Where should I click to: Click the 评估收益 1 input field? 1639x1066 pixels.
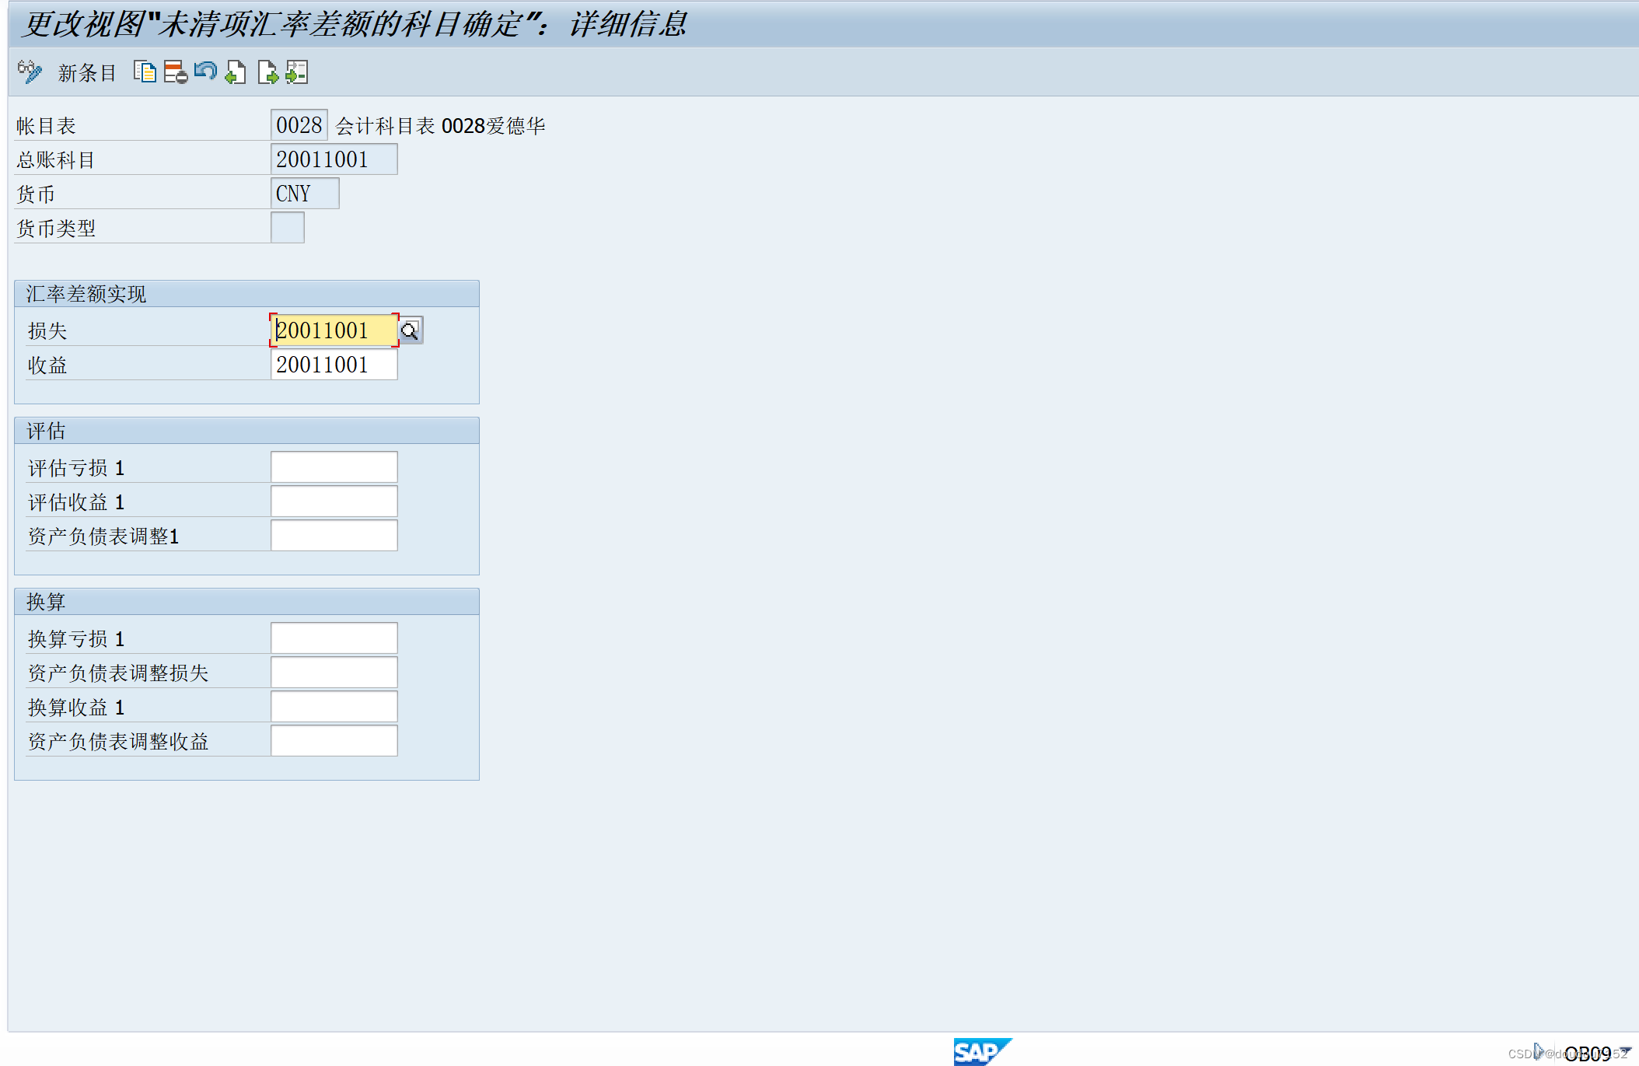click(333, 500)
